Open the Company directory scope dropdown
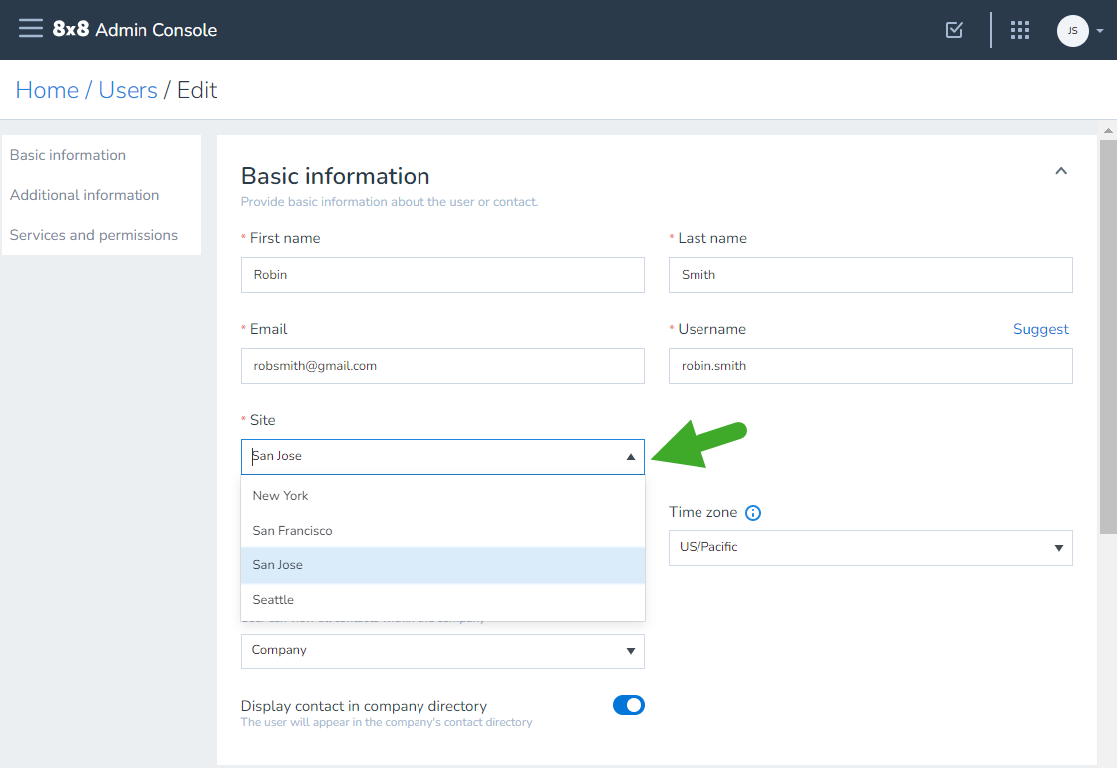This screenshot has width=1117, height=768. click(442, 651)
